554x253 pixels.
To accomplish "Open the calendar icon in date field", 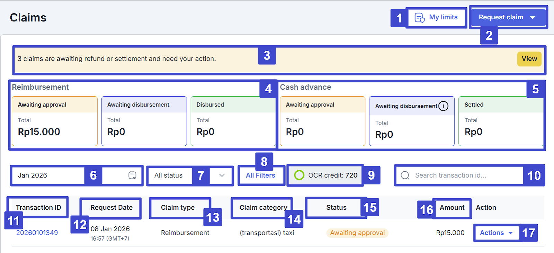I will point(132,175).
